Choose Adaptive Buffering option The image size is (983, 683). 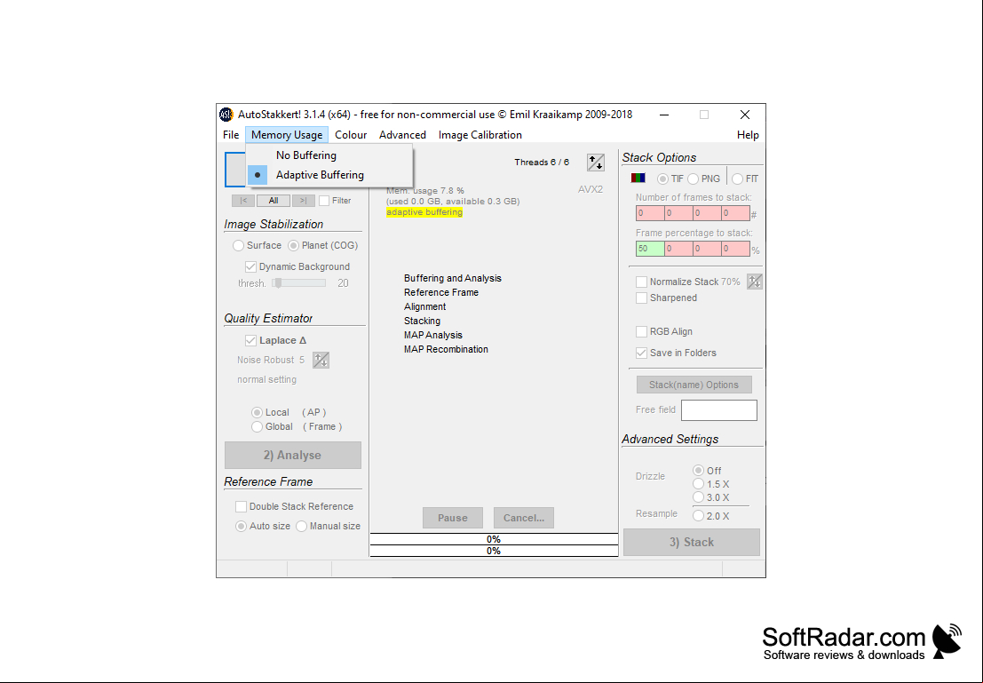(x=329, y=175)
